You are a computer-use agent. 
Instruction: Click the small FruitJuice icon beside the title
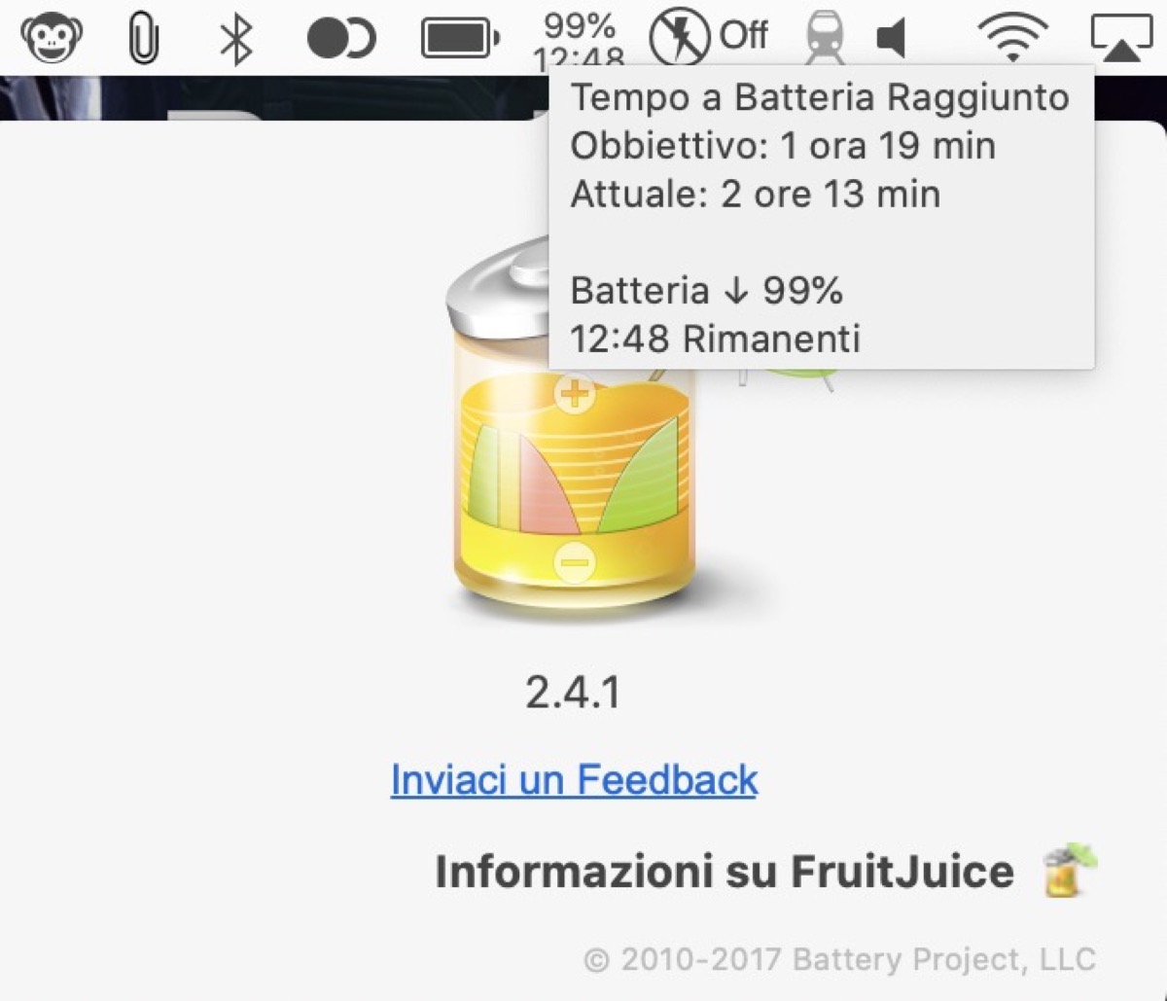[x=1069, y=870]
